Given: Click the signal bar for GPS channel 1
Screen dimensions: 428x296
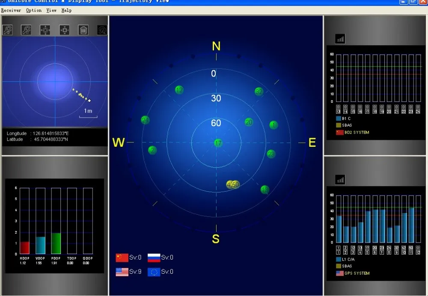Looking at the screenshot, I should (339, 229).
